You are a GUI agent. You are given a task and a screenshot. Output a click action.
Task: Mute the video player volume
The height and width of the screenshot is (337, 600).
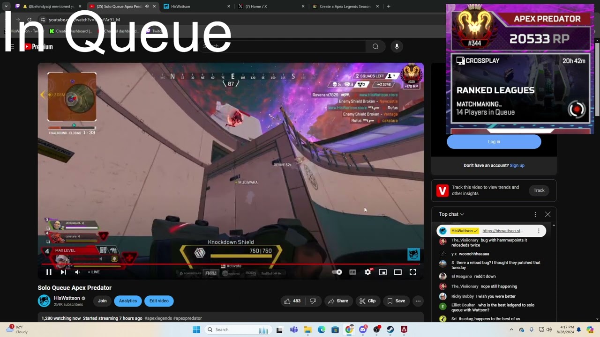[77, 272]
